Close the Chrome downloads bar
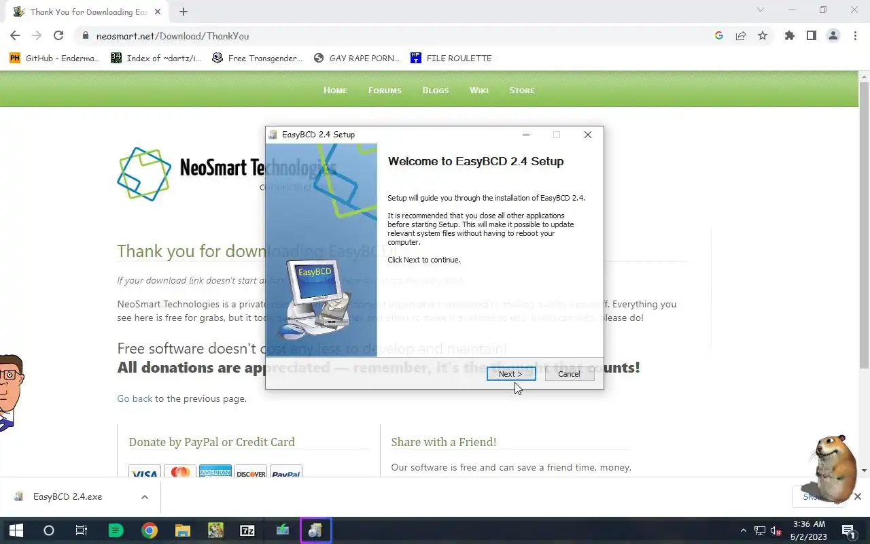The image size is (870, 544). 858,496
